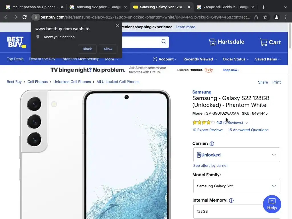292x219 pixels.
Task: Click the Best Buy logo
Action: click(x=16, y=42)
